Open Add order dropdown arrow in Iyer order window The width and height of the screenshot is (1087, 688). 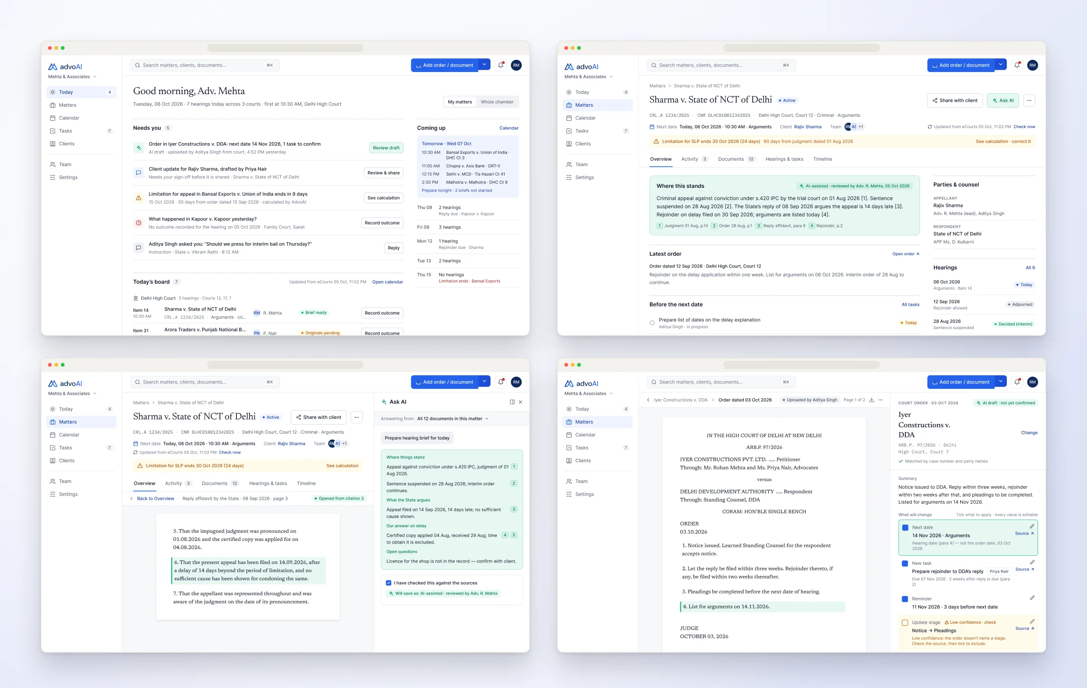pos(1000,382)
